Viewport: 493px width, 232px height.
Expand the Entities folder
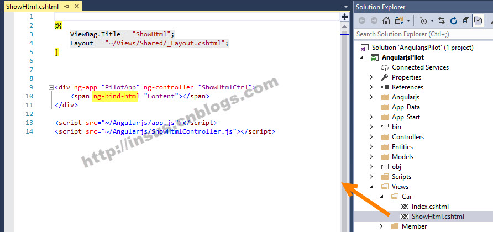pos(371,147)
